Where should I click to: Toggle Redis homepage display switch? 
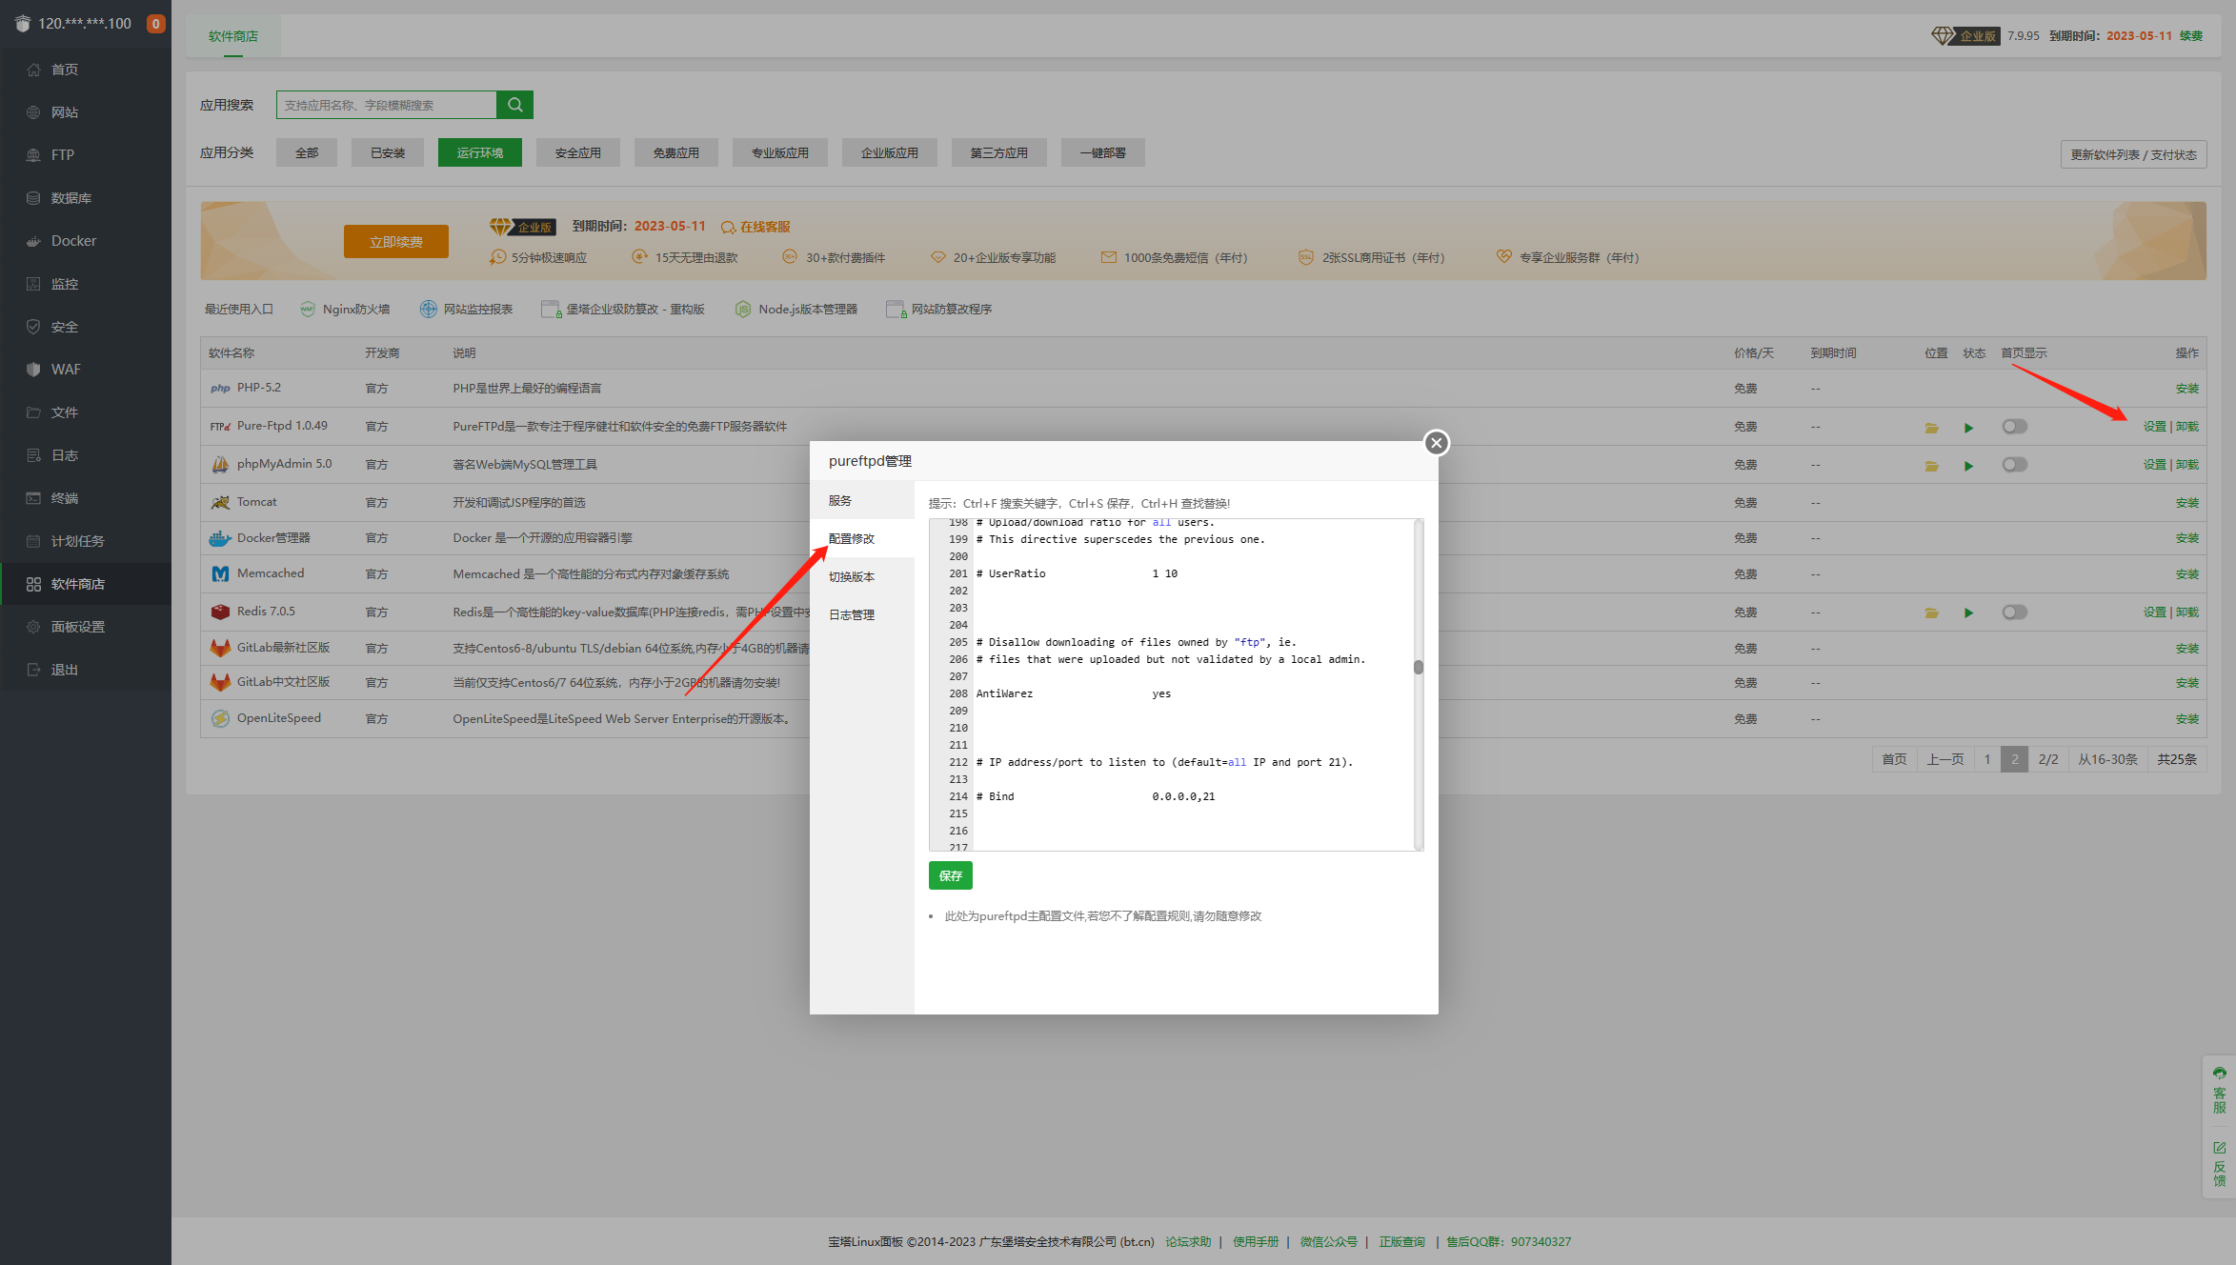pyautogui.click(x=2014, y=612)
